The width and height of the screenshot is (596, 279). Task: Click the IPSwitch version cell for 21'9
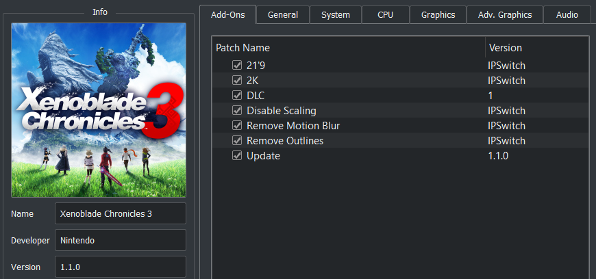tap(507, 66)
